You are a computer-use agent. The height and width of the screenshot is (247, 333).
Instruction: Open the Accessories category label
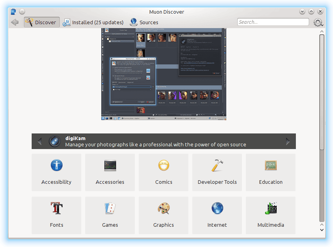pos(110,182)
